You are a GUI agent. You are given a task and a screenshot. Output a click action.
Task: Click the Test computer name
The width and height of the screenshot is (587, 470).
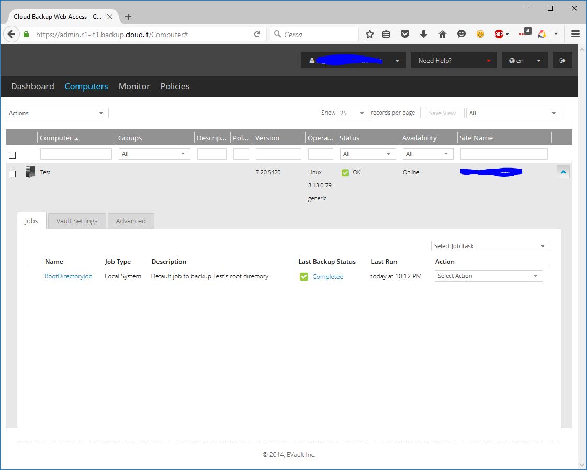pyautogui.click(x=46, y=172)
